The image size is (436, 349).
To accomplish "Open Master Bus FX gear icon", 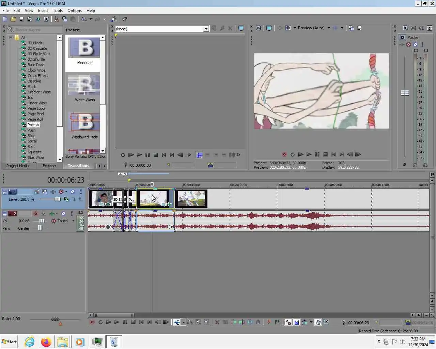I will [408, 44].
